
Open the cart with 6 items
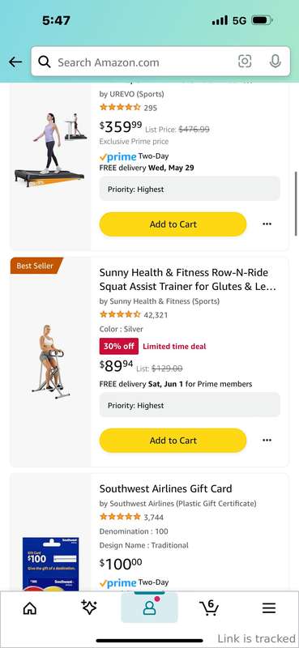(x=209, y=607)
